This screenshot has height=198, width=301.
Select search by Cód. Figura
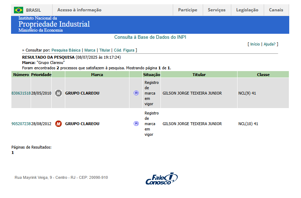124,50
